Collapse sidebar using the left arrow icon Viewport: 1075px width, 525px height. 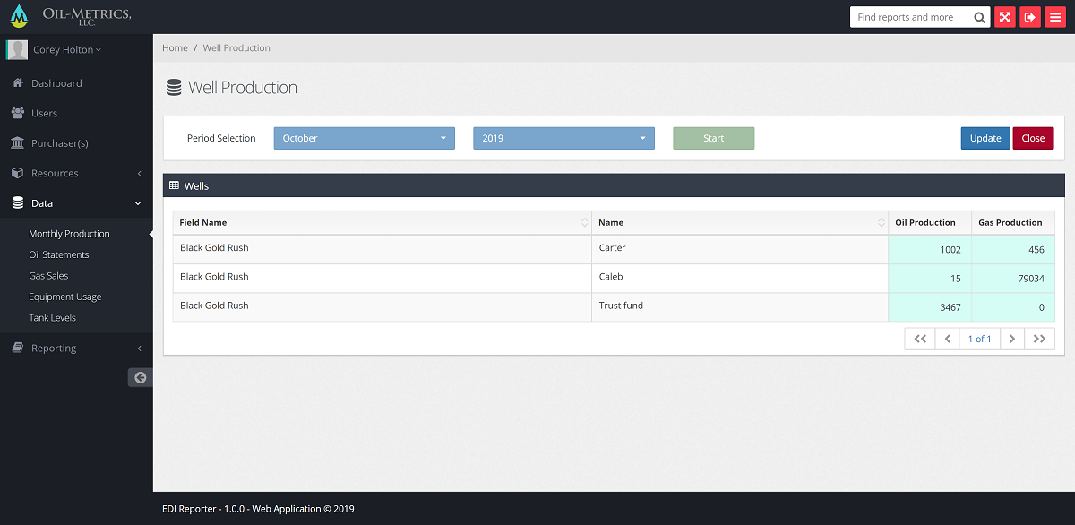coord(141,378)
